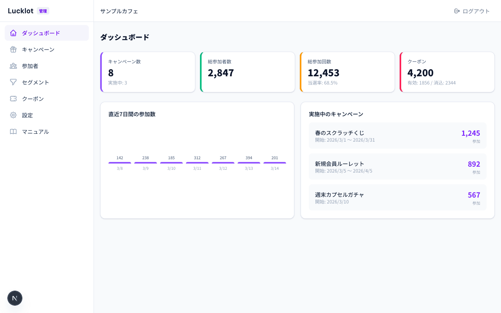The height and width of the screenshot is (313, 501).
Task: Select the coupon ticket icon
Action: [x=13, y=99]
